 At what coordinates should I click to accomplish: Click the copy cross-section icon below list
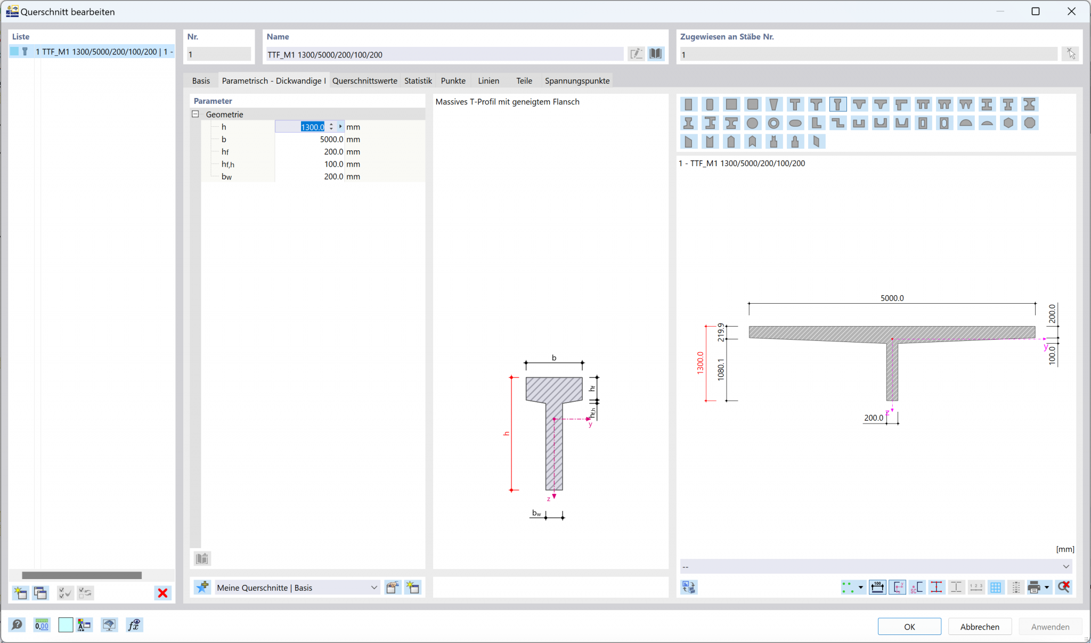point(40,593)
